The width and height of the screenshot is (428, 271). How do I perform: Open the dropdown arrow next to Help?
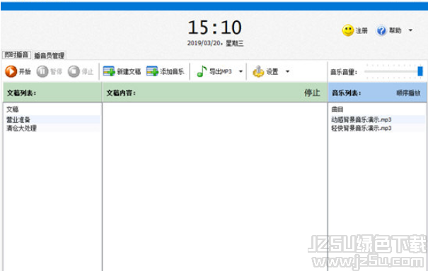tap(410, 30)
